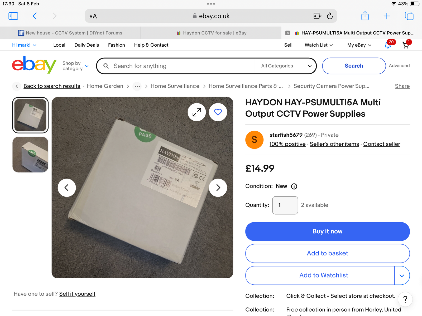Tap the Safari share icon
This screenshot has width=422, height=316.
tap(365, 16)
